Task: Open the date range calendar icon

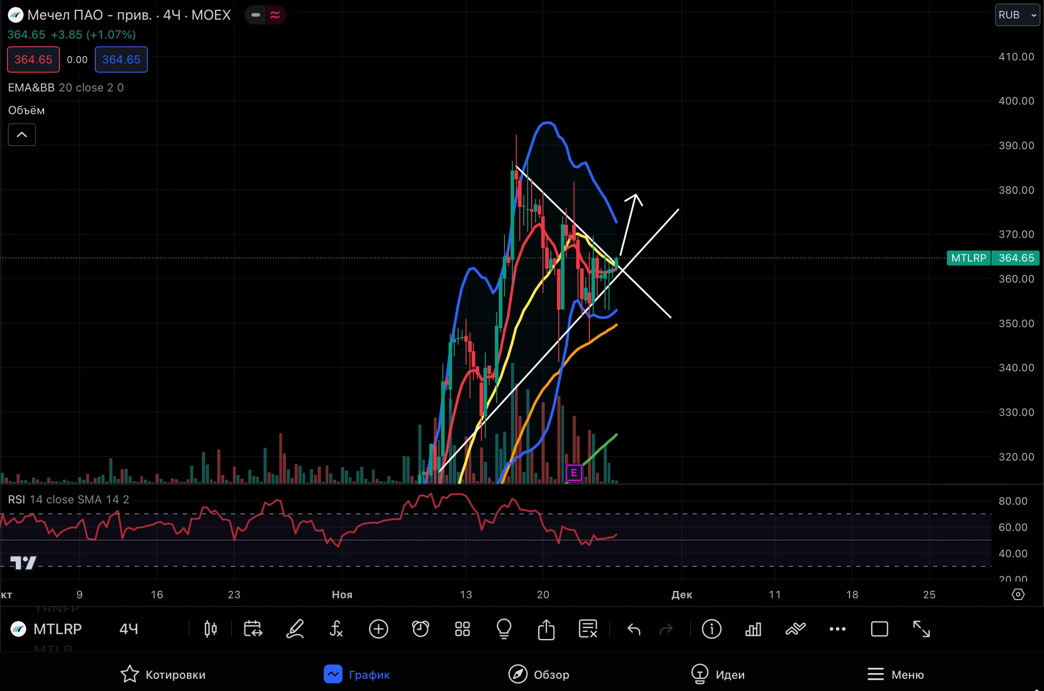Action: point(253,629)
